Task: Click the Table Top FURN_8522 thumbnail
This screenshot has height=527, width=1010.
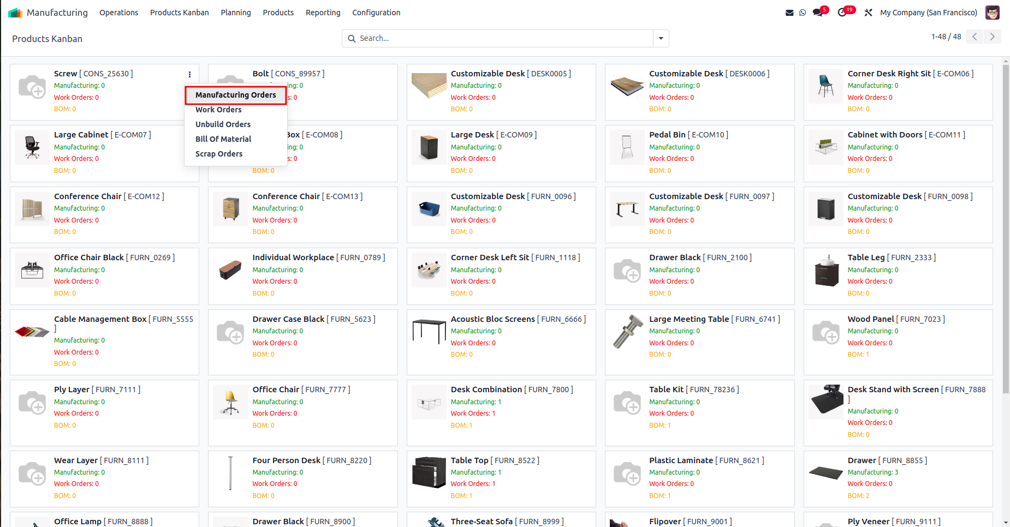Action: (429, 473)
